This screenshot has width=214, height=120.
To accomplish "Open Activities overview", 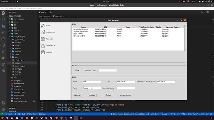I will click(5, 1).
